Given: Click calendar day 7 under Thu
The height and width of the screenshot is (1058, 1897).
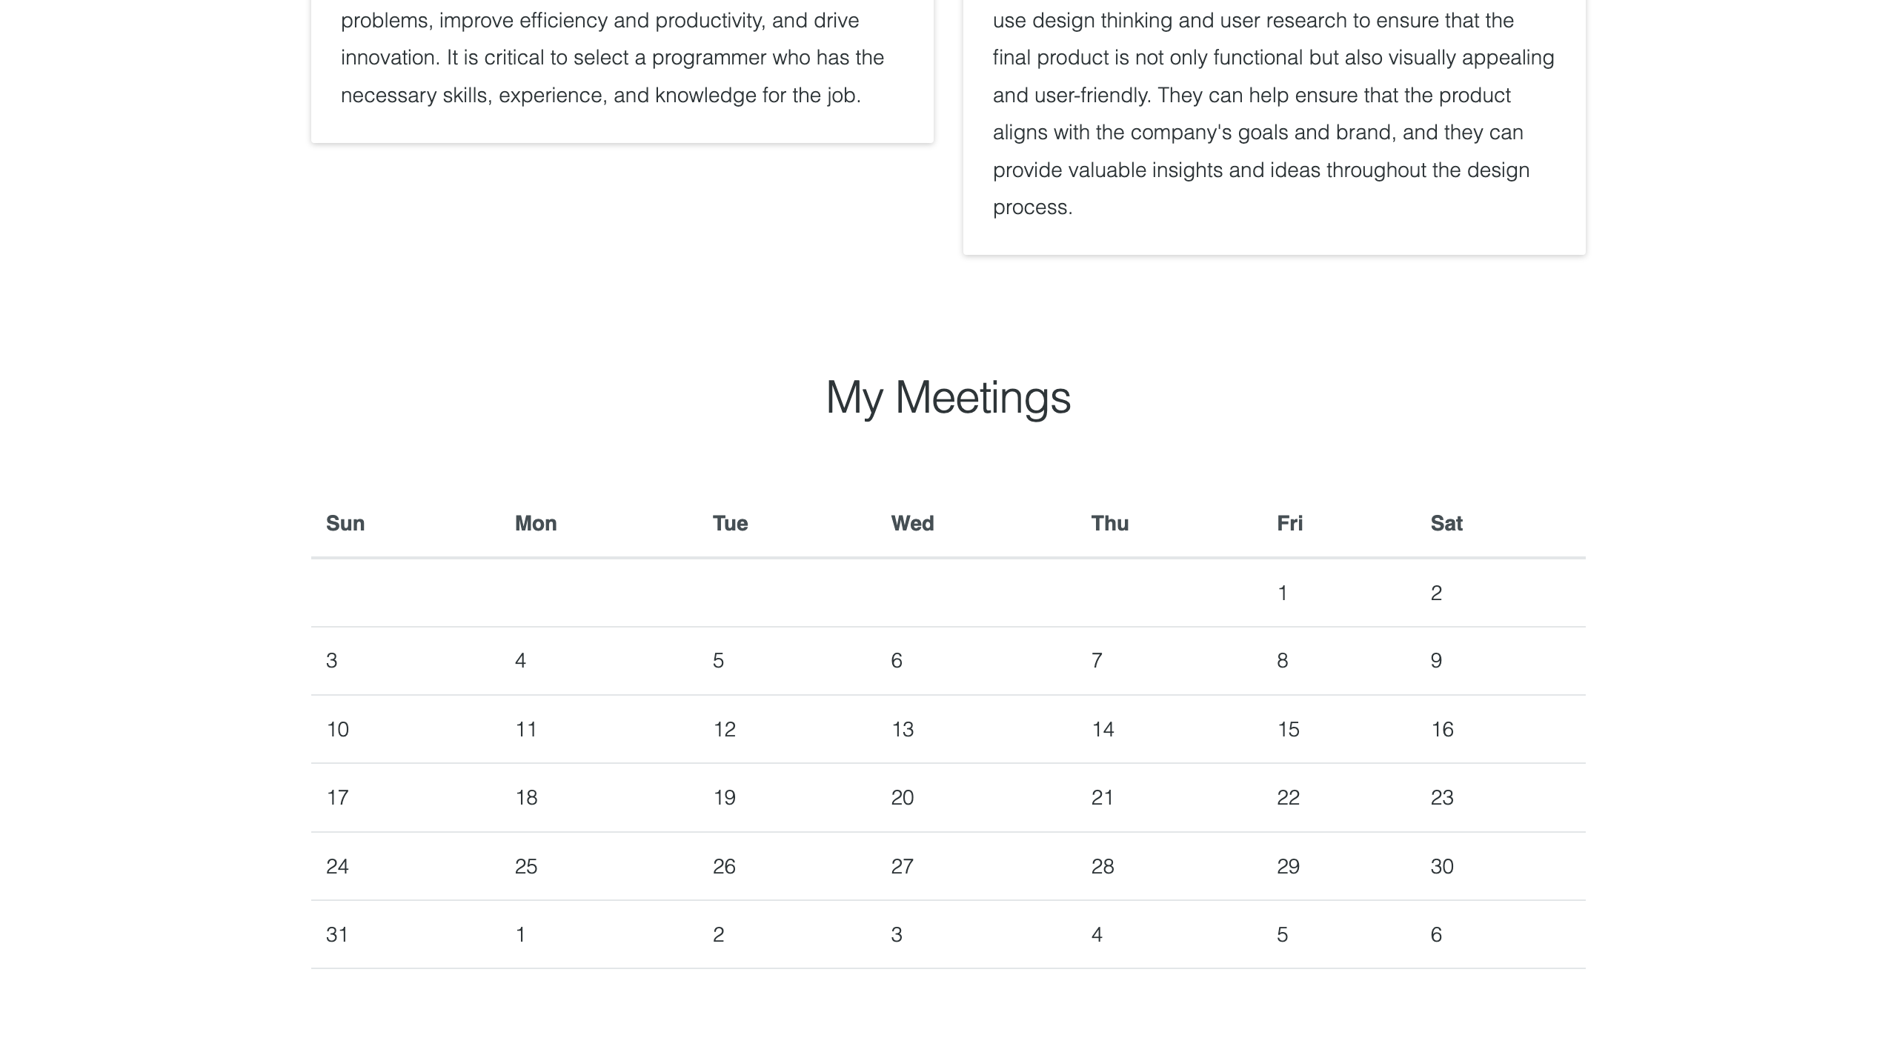Looking at the screenshot, I should pyautogui.click(x=1097, y=660).
